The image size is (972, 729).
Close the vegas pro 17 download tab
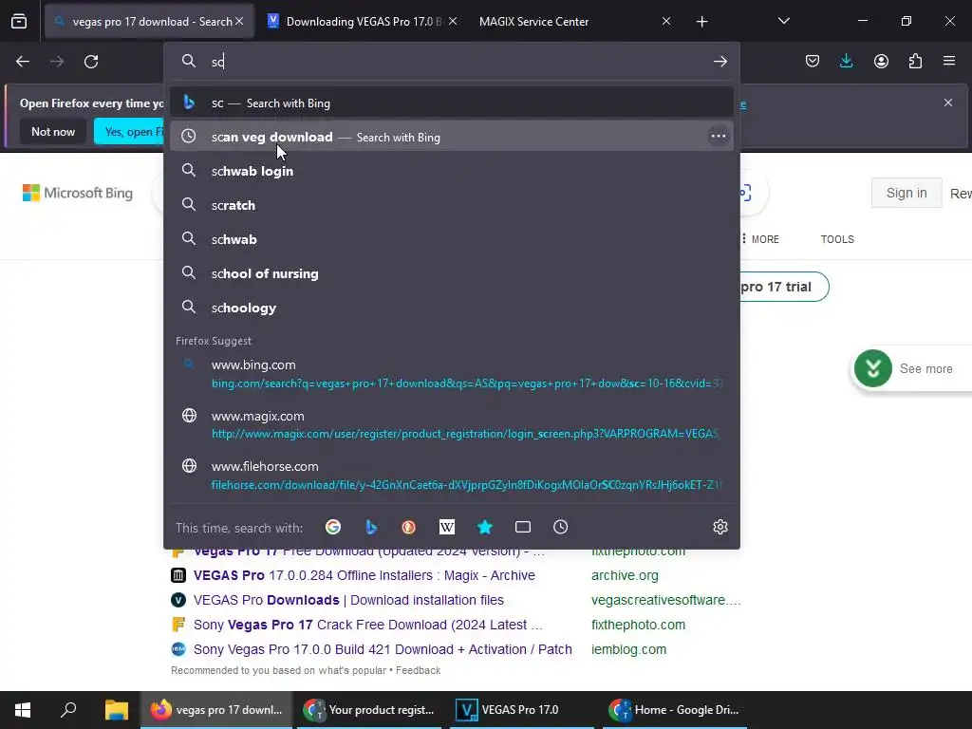click(x=239, y=22)
